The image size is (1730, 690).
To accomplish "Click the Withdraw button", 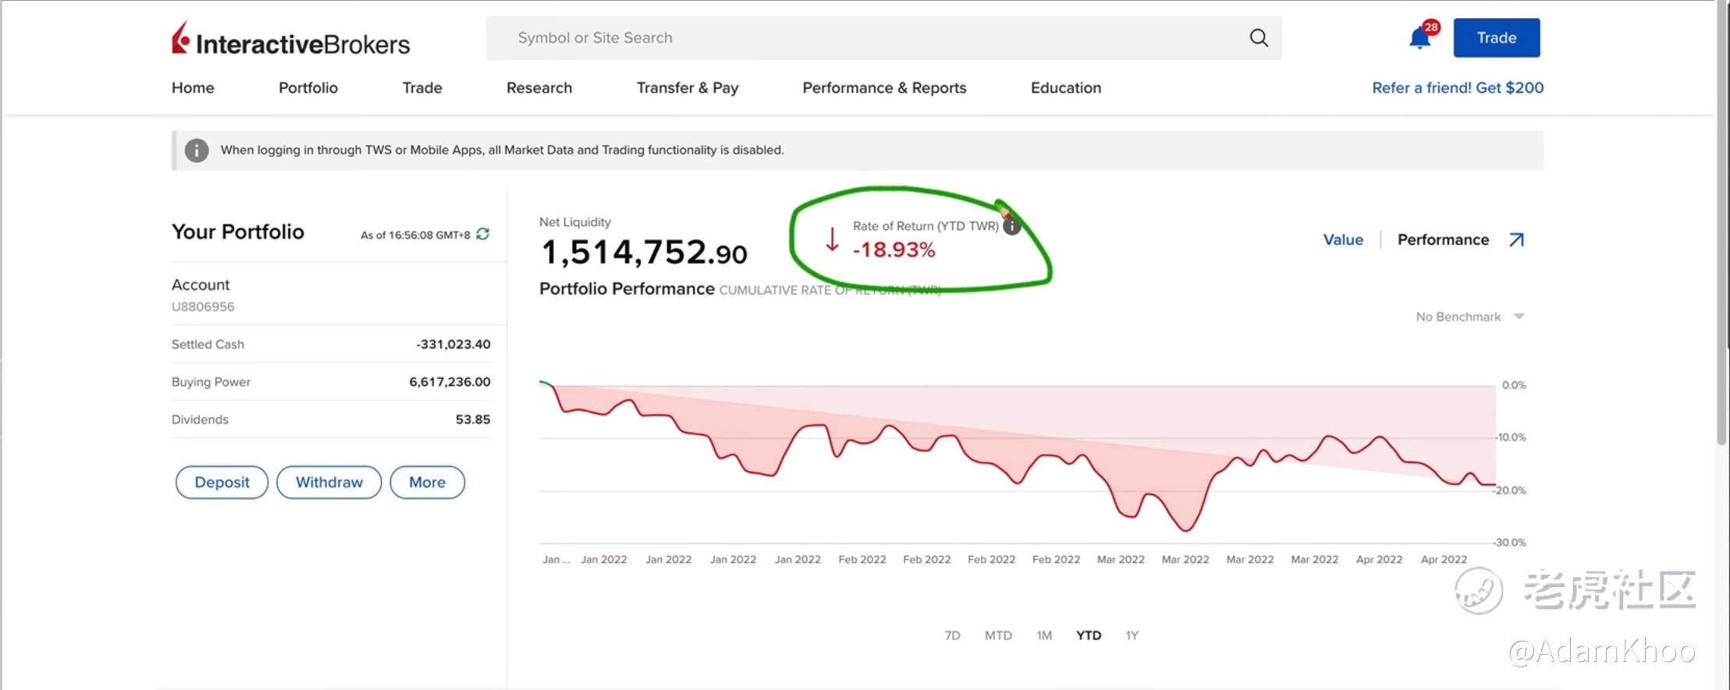I will [x=329, y=483].
